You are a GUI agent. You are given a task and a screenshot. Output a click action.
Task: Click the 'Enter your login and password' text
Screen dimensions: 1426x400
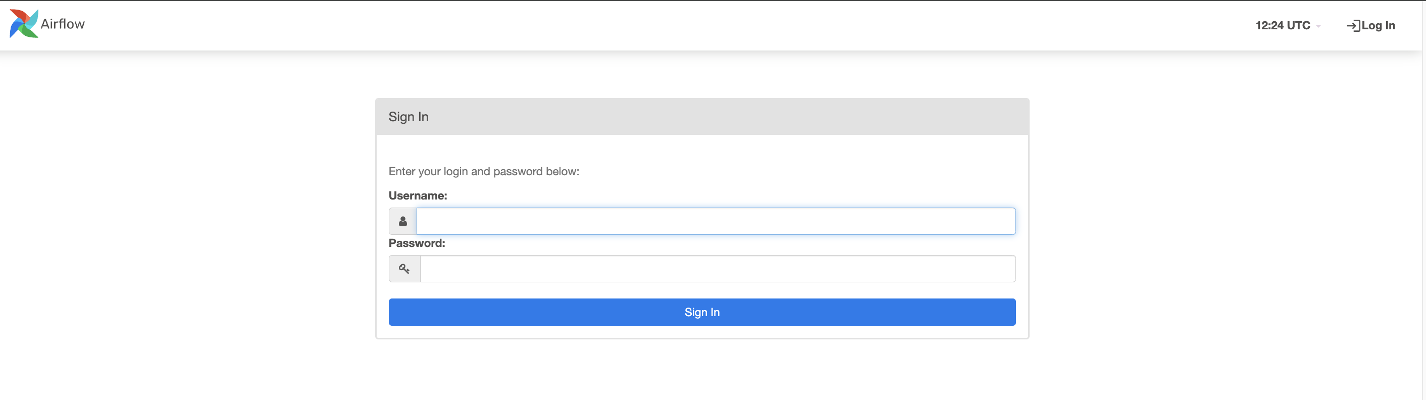[484, 172]
